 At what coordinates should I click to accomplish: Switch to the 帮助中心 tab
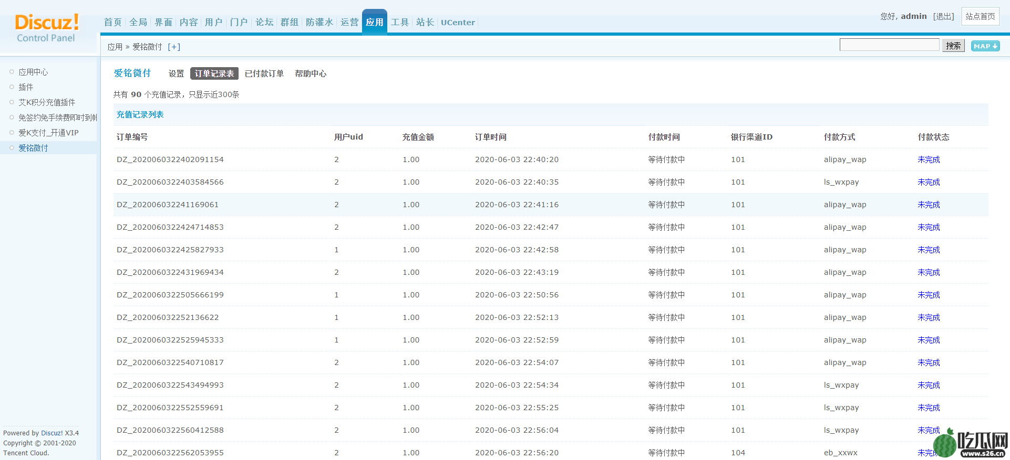point(311,73)
